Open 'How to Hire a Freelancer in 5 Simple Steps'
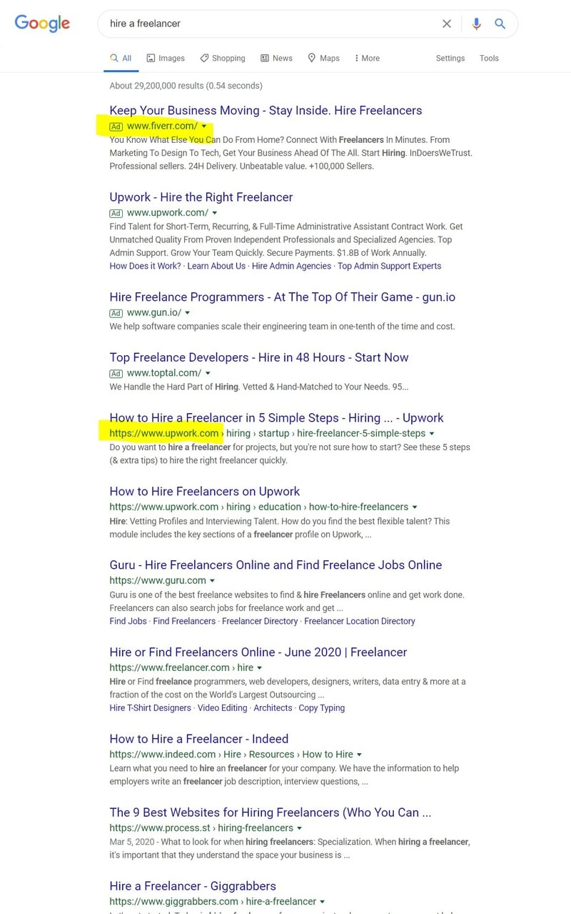This screenshot has width=571, height=914. point(276,418)
